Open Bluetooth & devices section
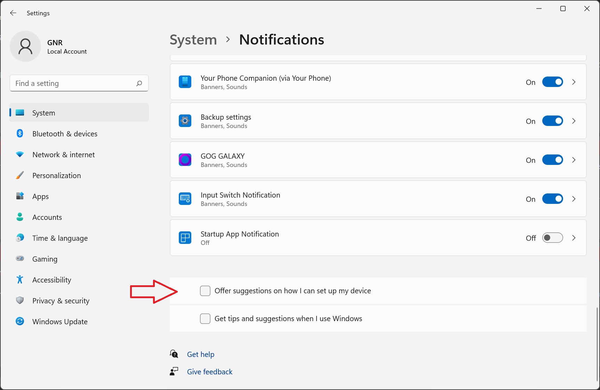Viewport: 600px width, 390px height. [x=65, y=134]
